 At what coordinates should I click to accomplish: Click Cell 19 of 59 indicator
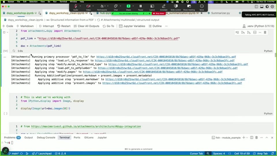pos(242,153)
